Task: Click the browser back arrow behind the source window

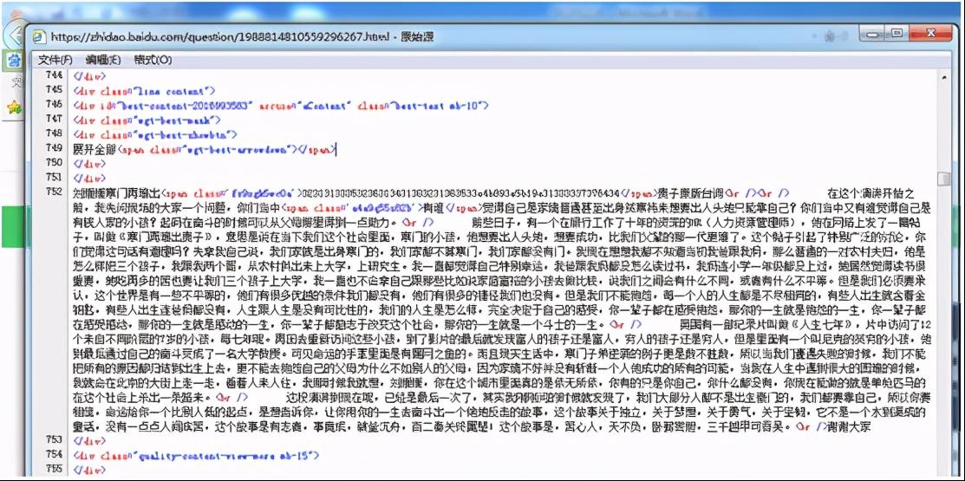Action: click(14, 35)
